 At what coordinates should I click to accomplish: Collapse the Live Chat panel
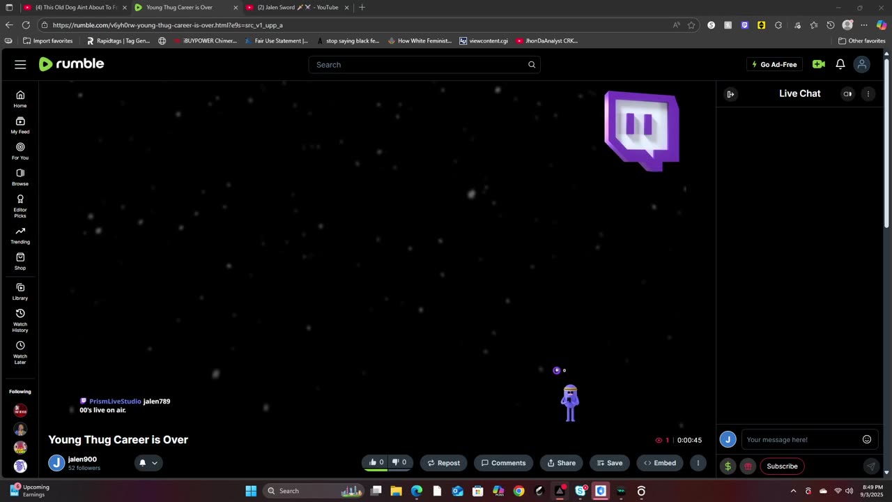pos(730,94)
